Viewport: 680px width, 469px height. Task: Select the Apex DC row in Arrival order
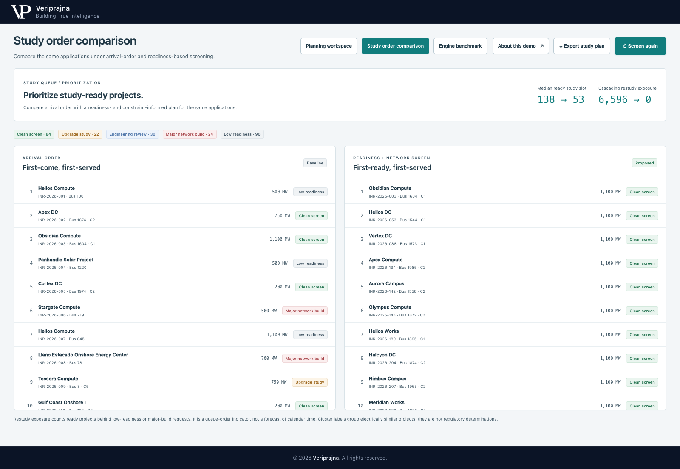tap(175, 216)
